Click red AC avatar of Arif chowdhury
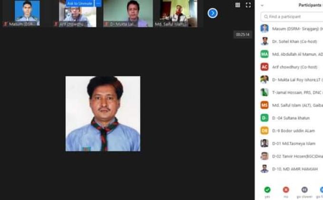 [265, 67]
